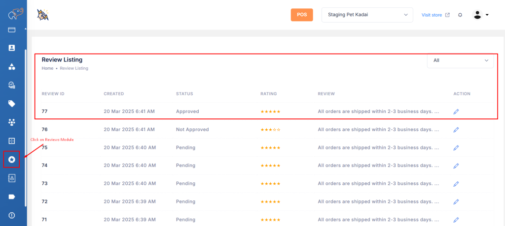The width and height of the screenshot is (505, 226).
Task: Open the info icon at sidebar bottom
Action: tap(12, 215)
